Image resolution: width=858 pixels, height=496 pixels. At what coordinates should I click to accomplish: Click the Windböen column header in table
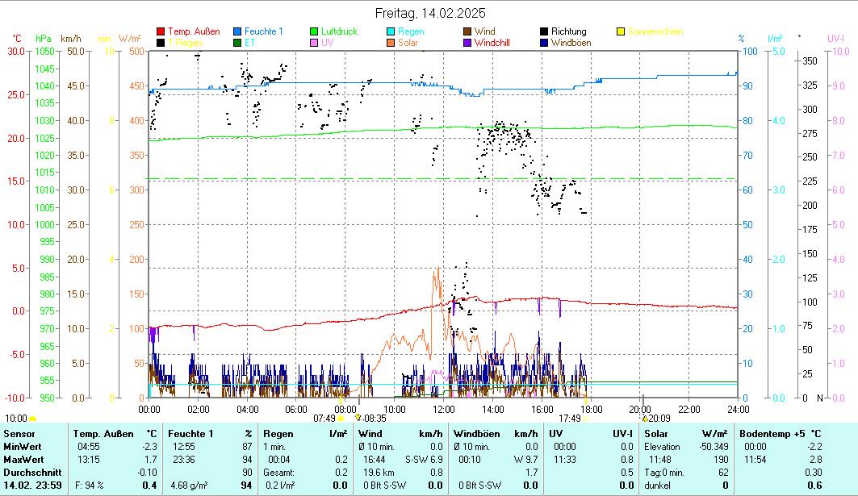[x=476, y=434]
